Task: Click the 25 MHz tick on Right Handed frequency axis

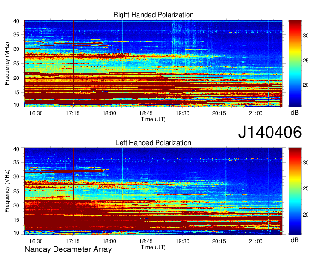Action: pos(16,63)
